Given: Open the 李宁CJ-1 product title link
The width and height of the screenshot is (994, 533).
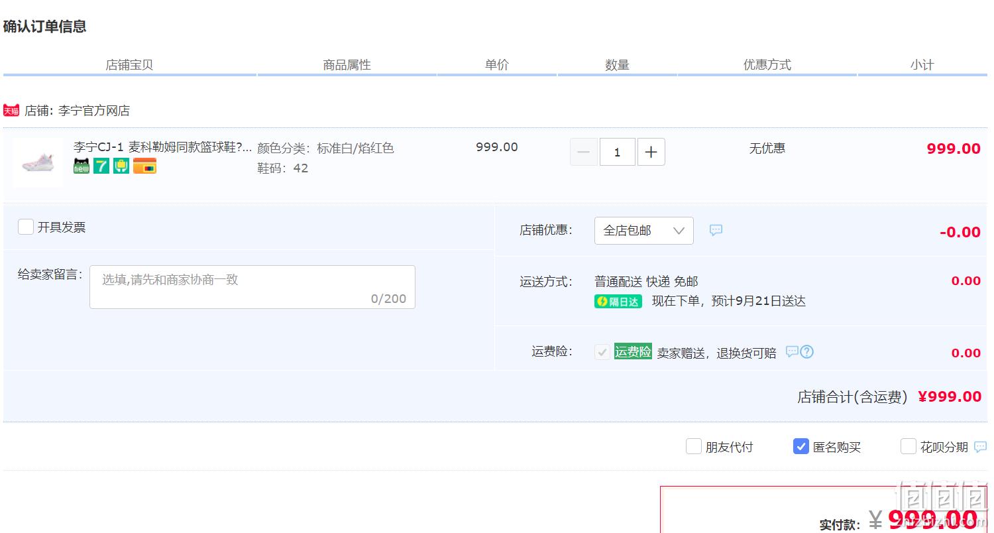Looking at the screenshot, I should pyautogui.click(x=163, y=147).
